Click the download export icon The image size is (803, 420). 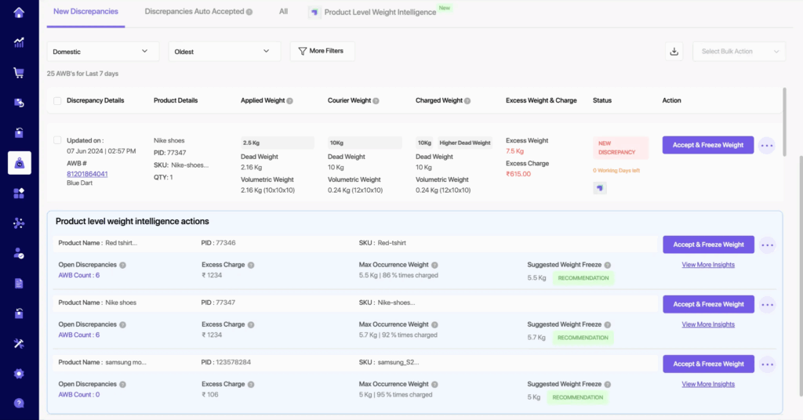point(674,52)
